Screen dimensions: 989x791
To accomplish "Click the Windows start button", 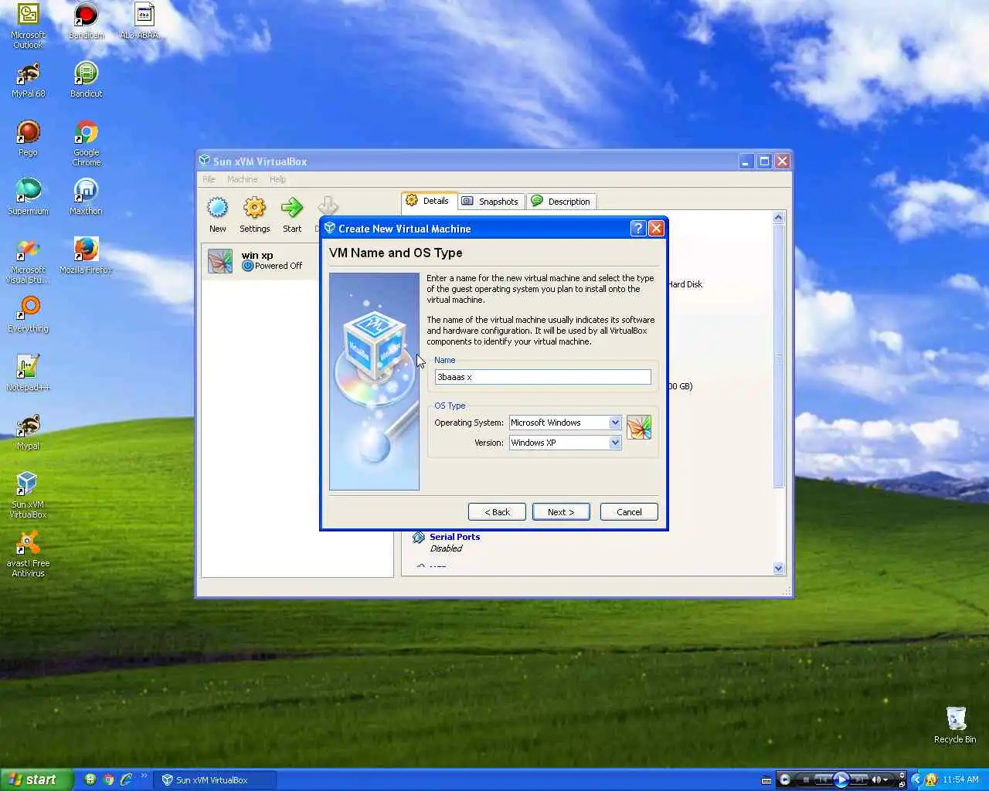I will point(37,779).
